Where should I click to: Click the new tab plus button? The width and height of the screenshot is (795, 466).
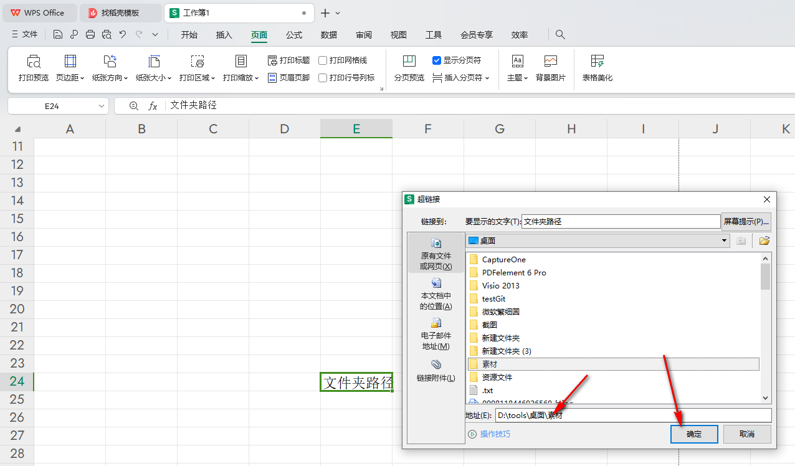click(325, 12)
